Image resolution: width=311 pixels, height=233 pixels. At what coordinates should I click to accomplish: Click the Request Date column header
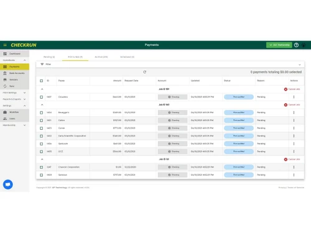[131, 81]
